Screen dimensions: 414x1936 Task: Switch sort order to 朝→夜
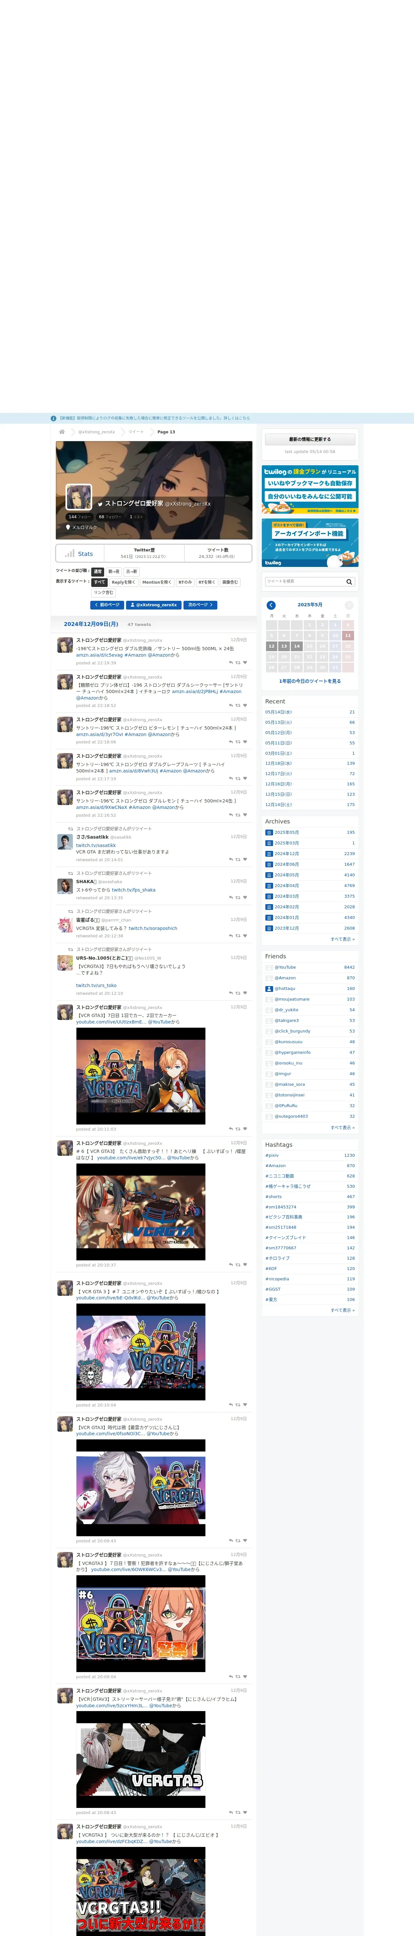[113, 572]
